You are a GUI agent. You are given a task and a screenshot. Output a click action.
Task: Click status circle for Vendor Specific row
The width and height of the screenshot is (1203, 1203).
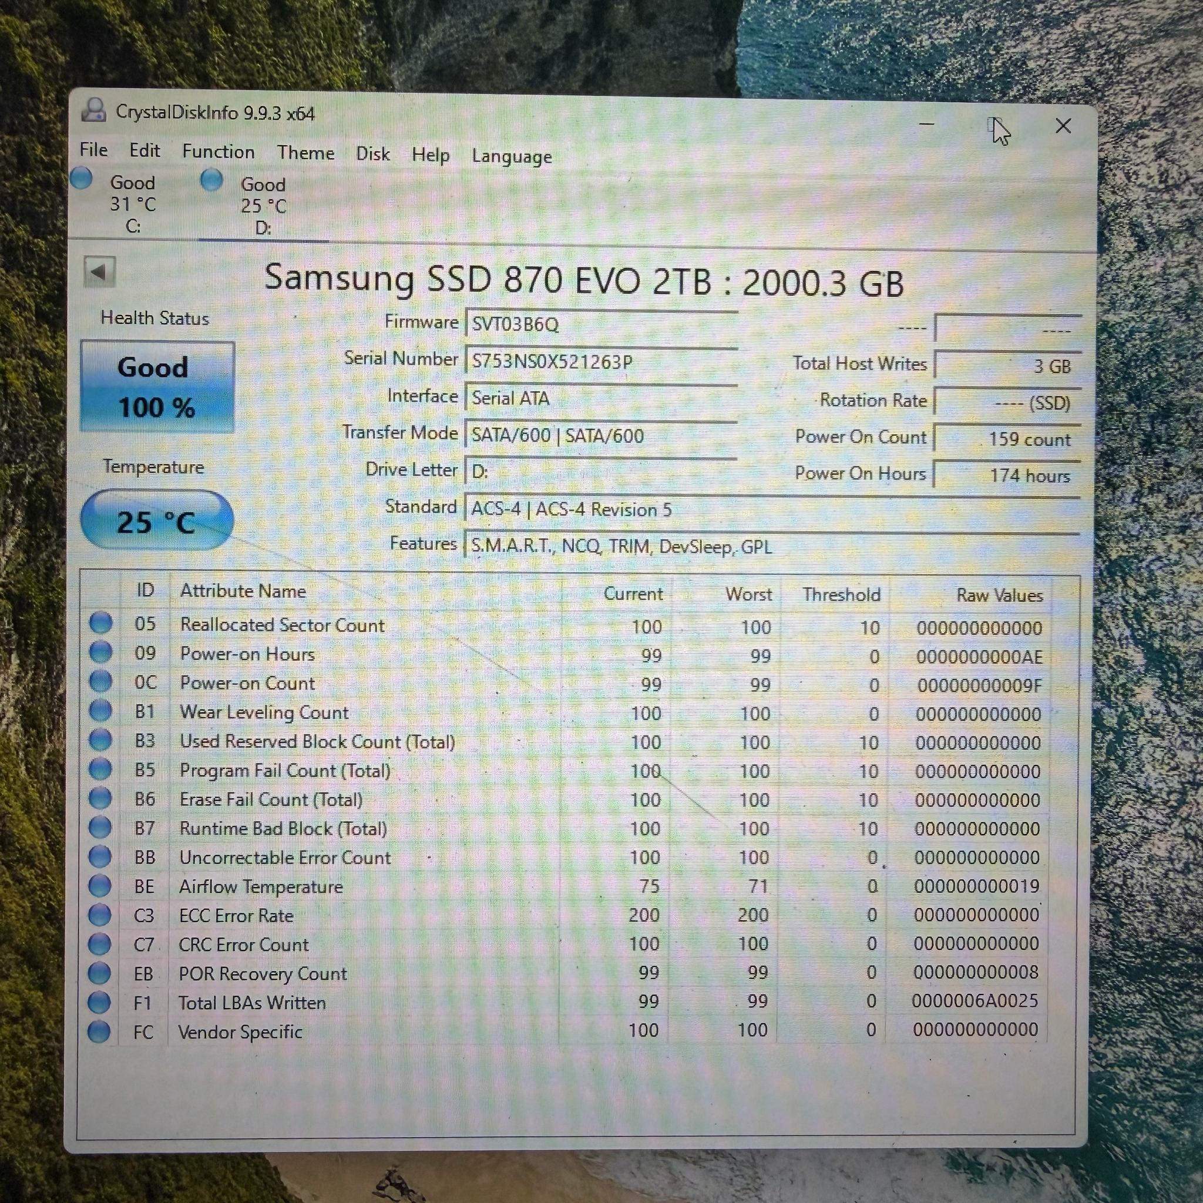click(x=99, y=1031)
